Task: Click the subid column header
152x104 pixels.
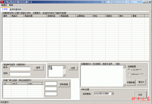Action: [19, 83]
